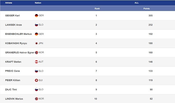Click the Slovenian flag beside Cene Prevc

[36, 71]
